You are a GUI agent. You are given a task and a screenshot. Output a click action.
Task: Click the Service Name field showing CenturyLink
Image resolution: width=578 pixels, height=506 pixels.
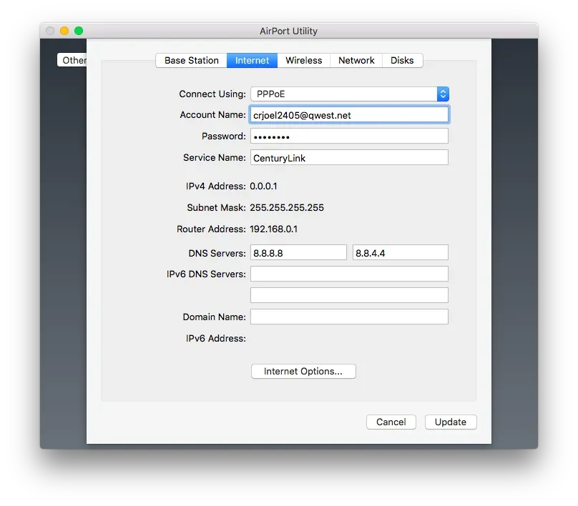[x=349, y=157]
